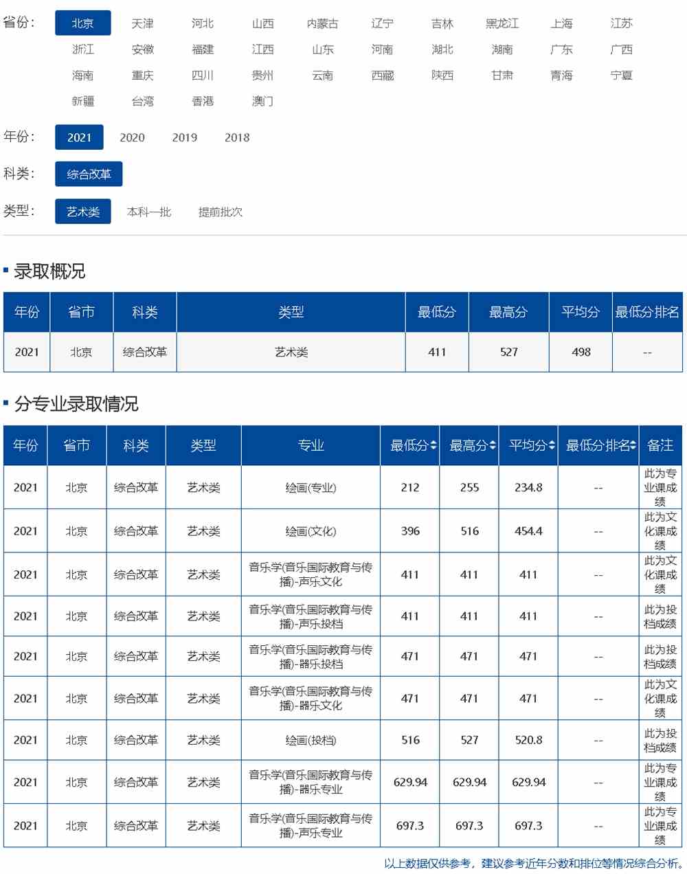Click 绘画(专业) major cell

(x=311, y=488)
